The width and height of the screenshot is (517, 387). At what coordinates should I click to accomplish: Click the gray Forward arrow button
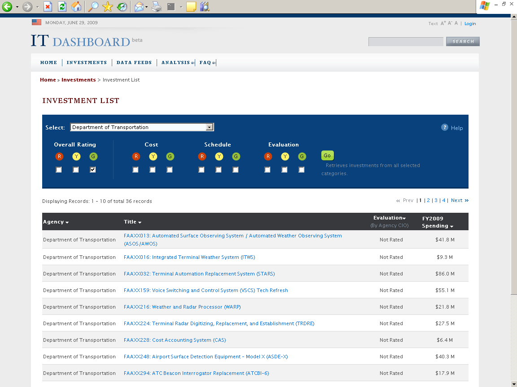tap(27, 7)
